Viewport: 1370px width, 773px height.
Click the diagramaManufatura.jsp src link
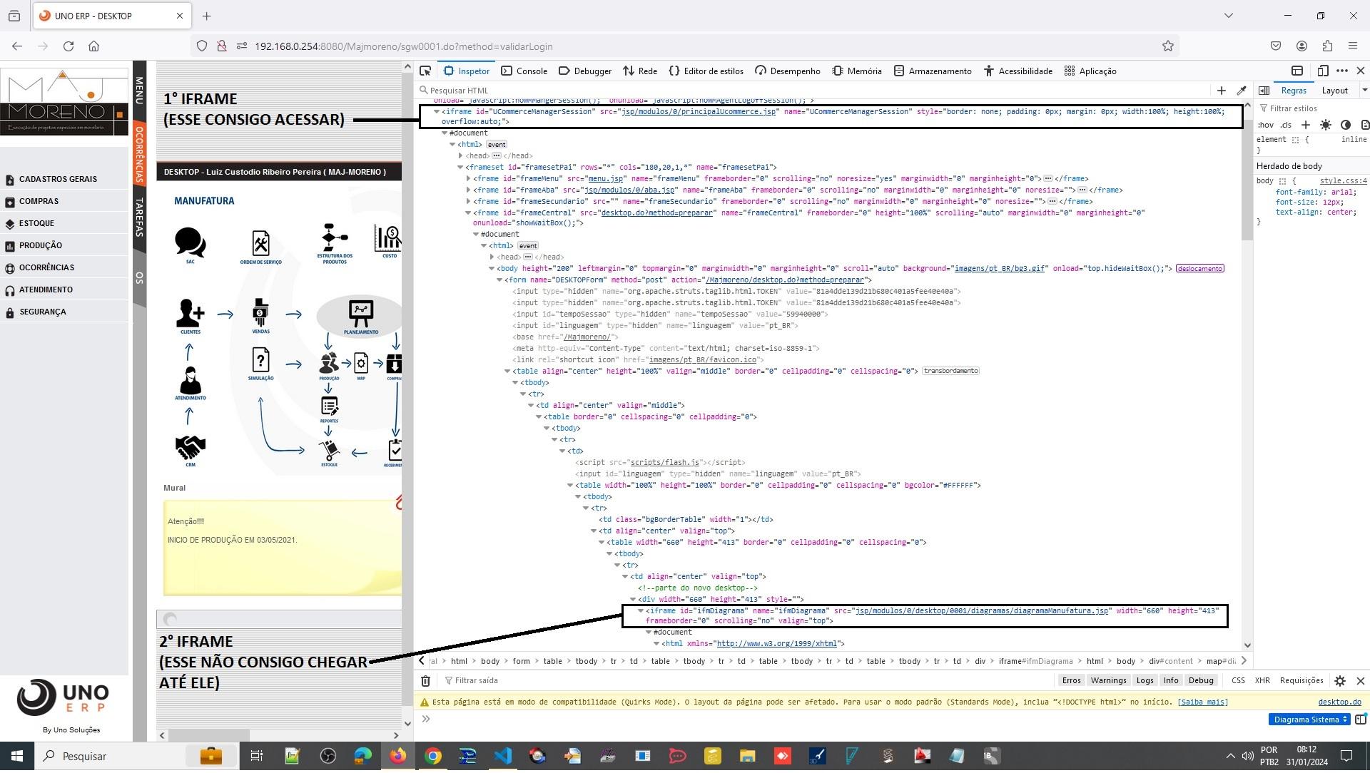(981, 611)
